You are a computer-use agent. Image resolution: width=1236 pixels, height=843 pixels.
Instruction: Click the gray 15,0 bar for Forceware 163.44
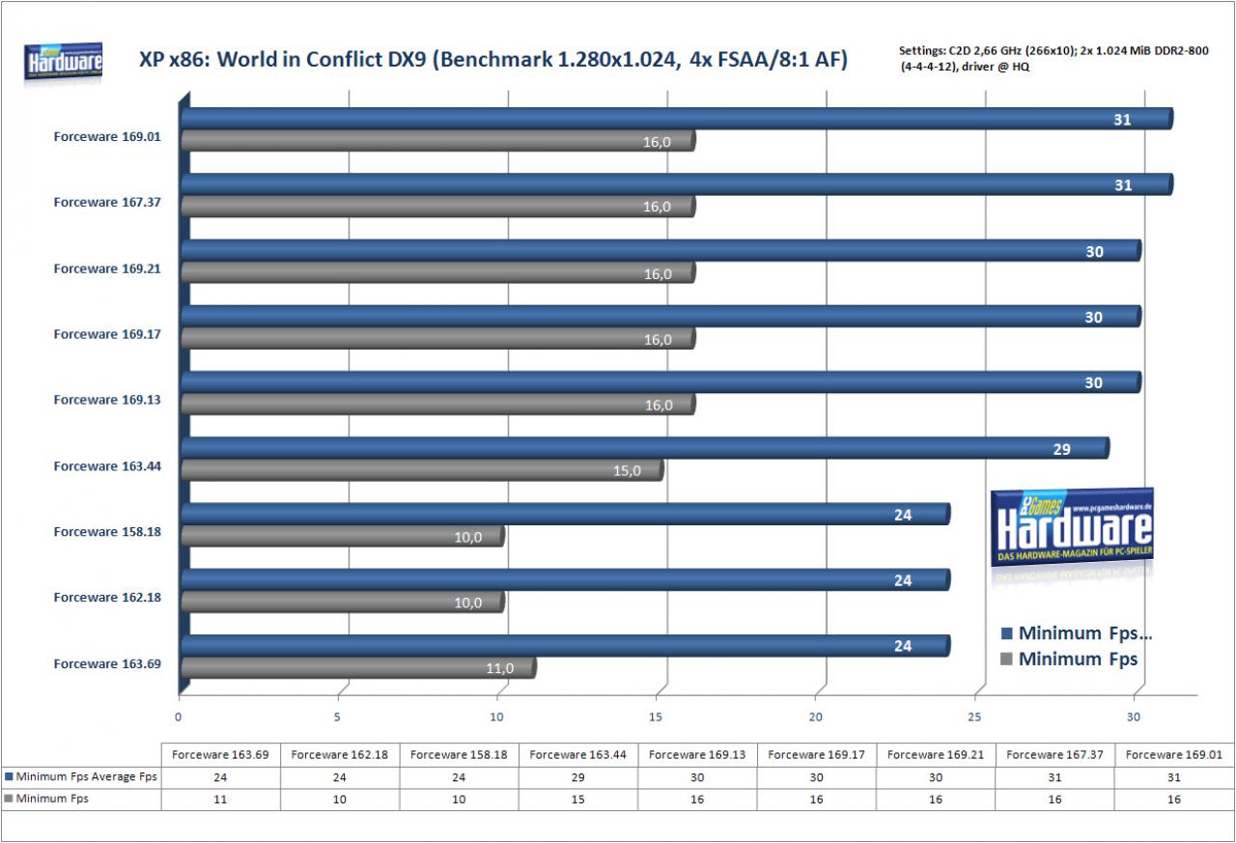pyautogui.click(x=422, y=470)
